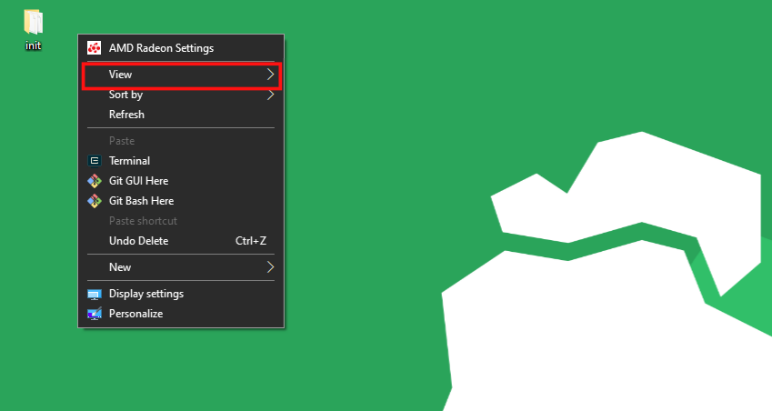Expand the View submenu arrow

tap(270, 75)
